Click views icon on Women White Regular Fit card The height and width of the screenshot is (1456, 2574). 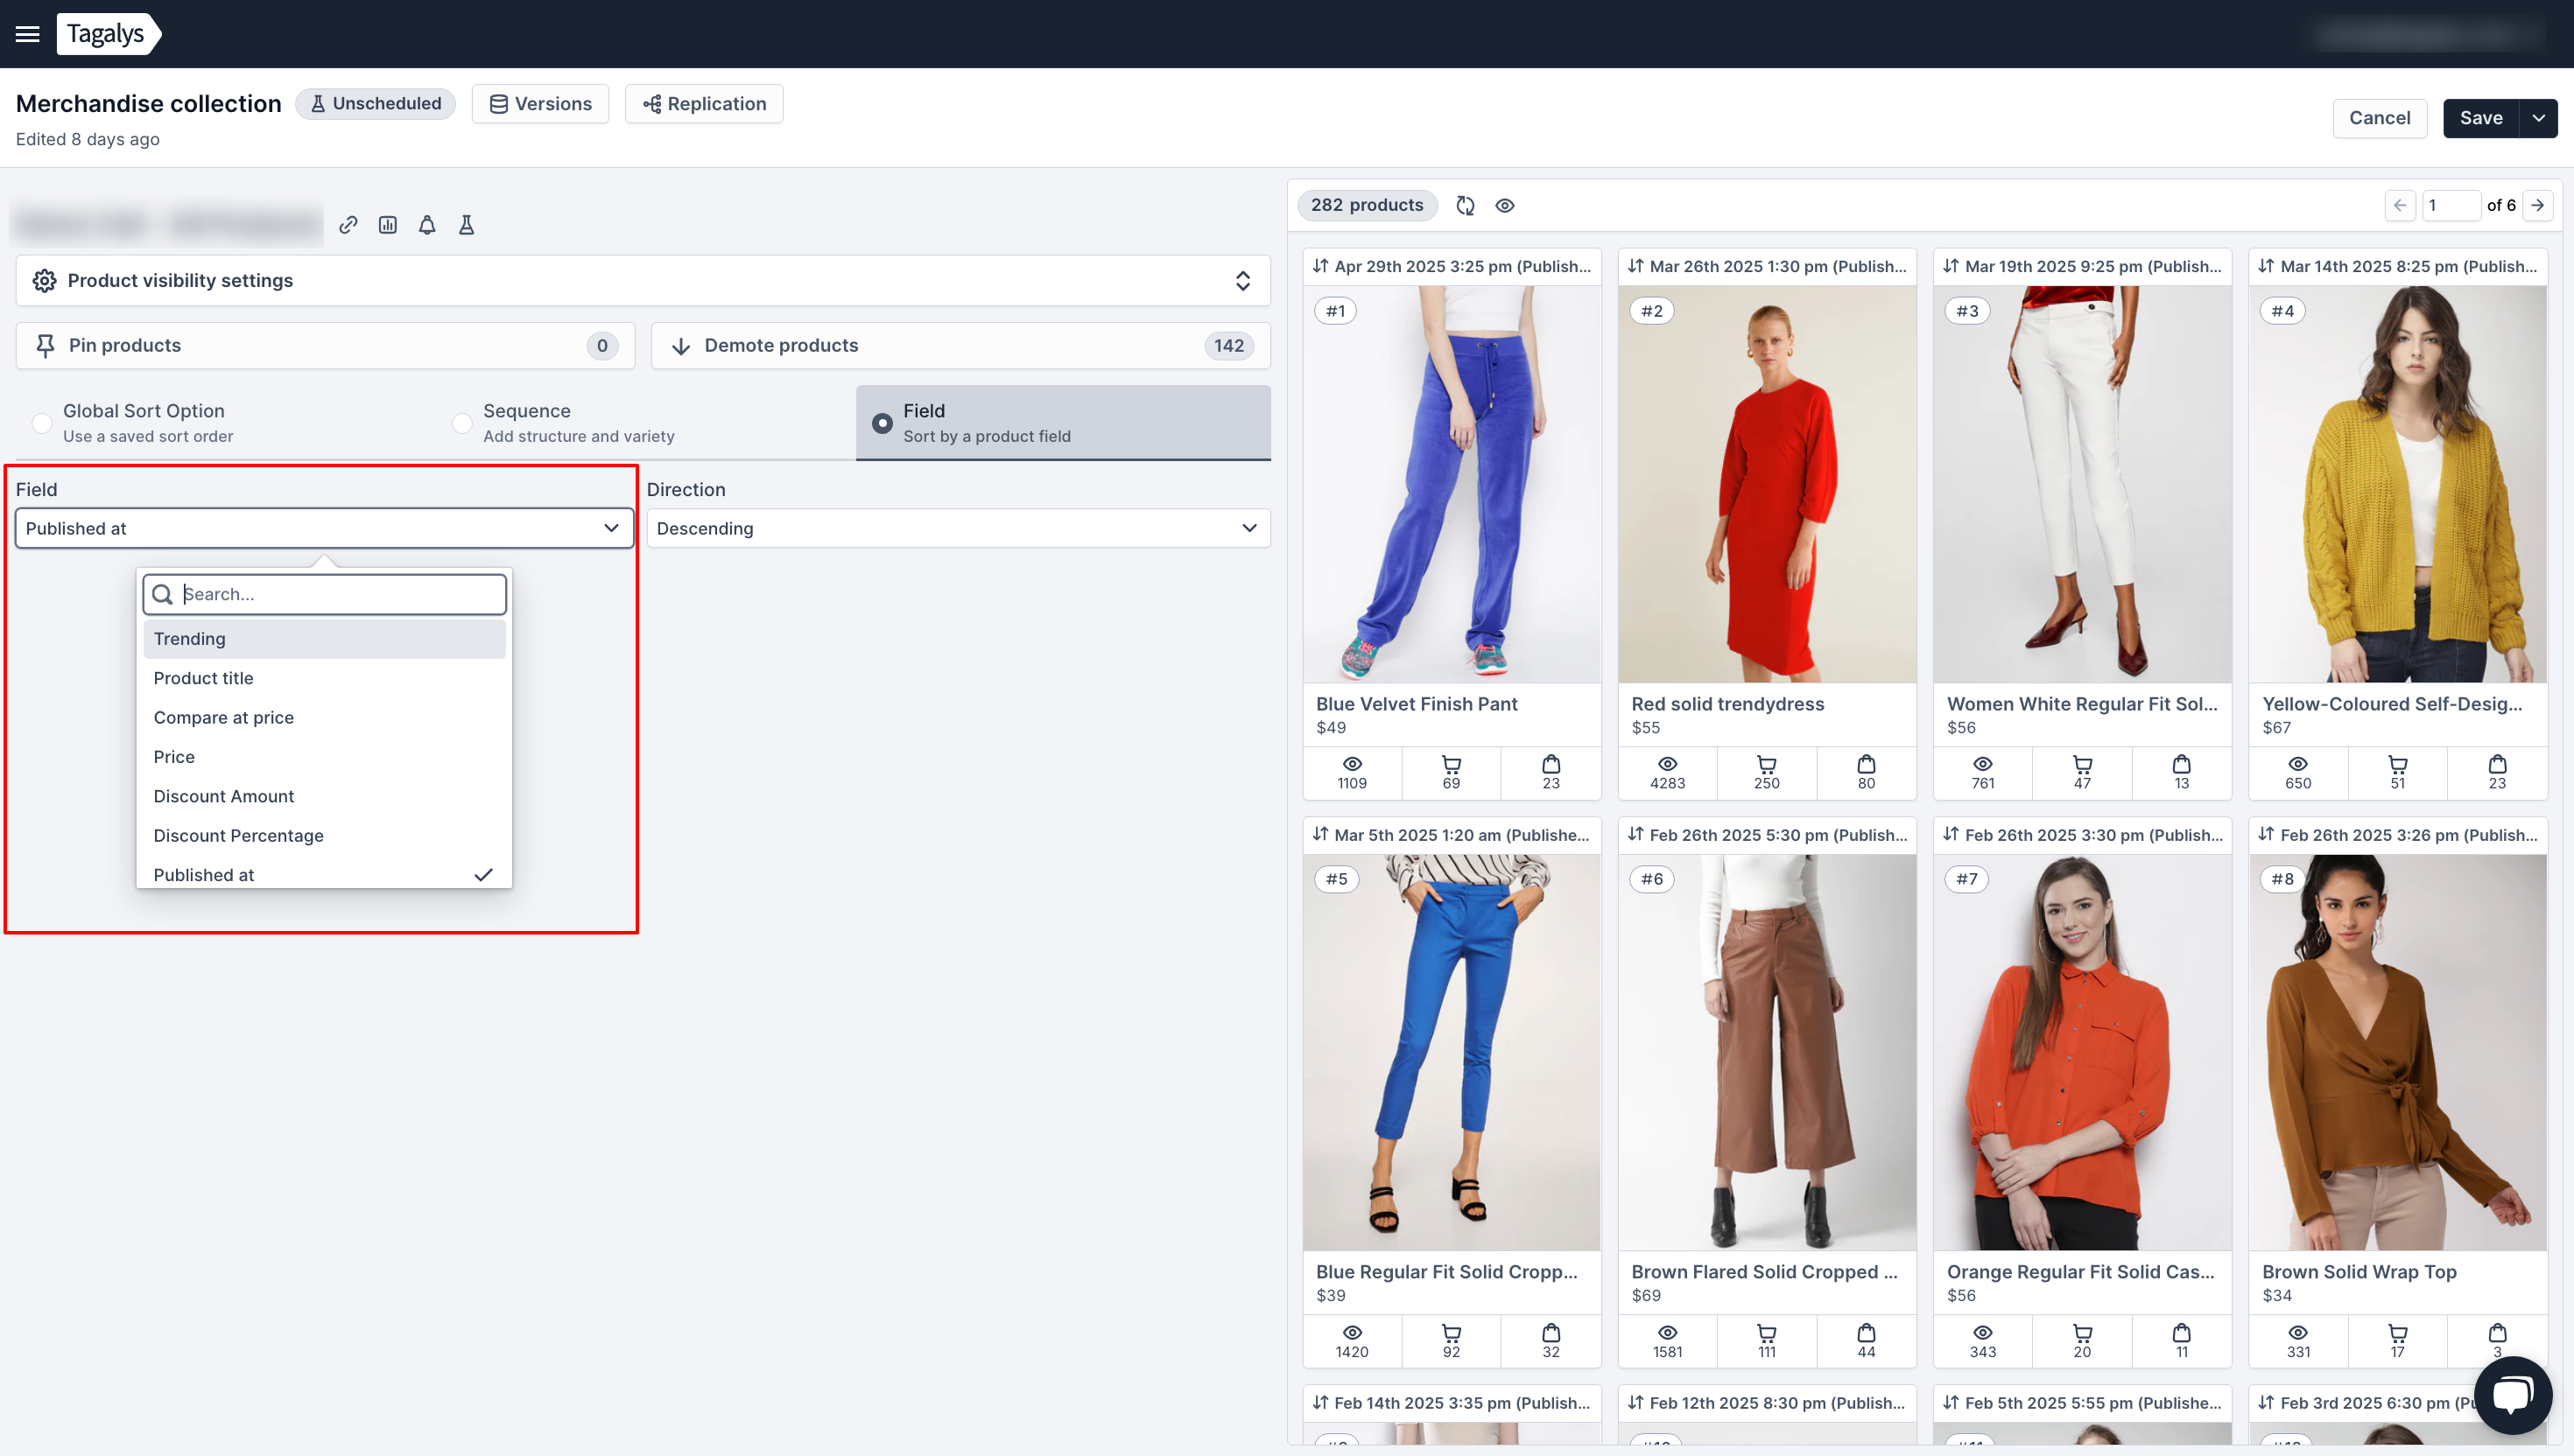tap(1983, 765)
